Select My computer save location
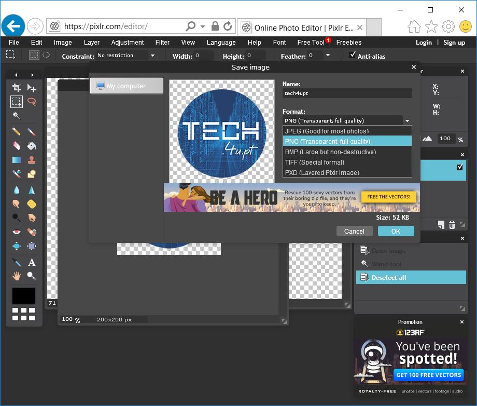The image size is (477, 406). [127, 86]
